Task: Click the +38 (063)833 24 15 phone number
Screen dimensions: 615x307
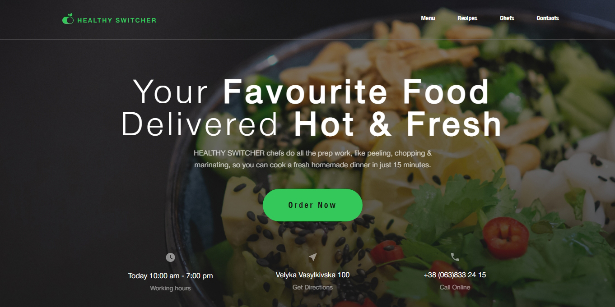Action: 455,275
